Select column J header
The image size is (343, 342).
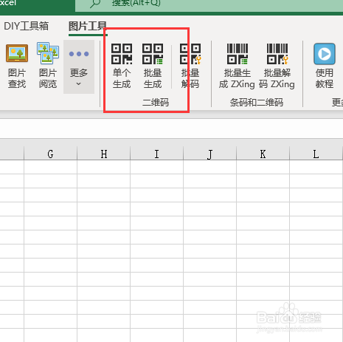(210, 154)
